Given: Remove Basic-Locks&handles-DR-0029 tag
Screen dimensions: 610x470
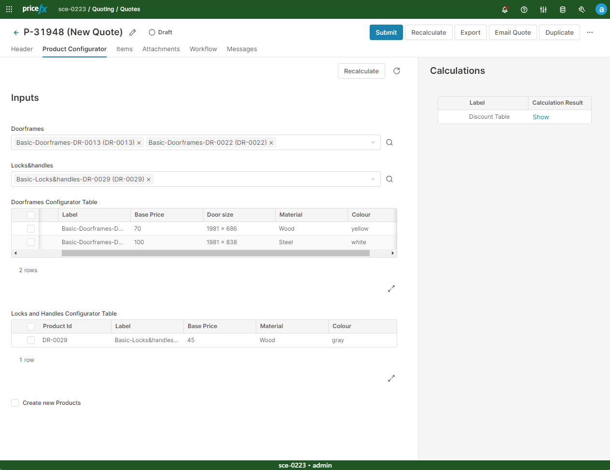Looking at the screenshot, I should pyautogui.click(x=149, y=180).
